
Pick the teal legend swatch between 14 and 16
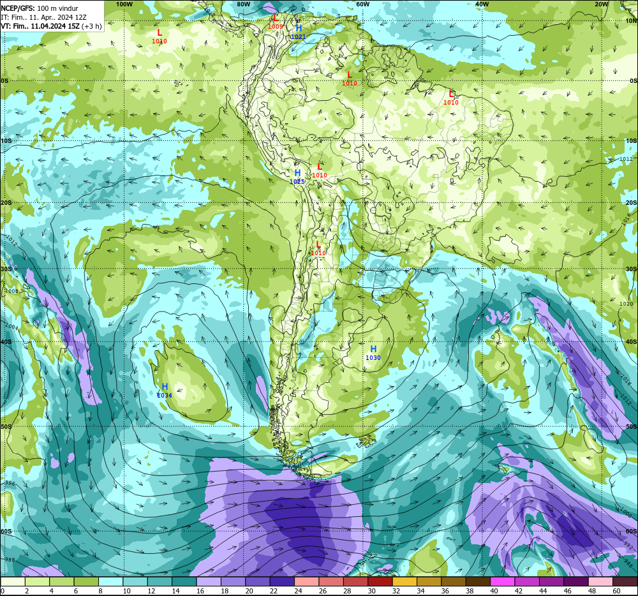coord(184,581)
